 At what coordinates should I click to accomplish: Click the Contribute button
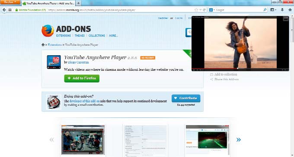pyautogui.click(x=186, y=98)
